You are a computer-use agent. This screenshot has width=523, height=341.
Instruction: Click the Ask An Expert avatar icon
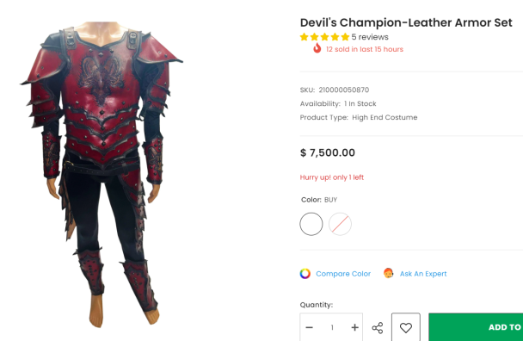pos(388,273)
